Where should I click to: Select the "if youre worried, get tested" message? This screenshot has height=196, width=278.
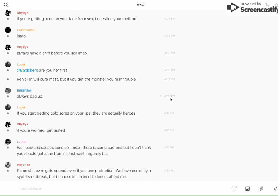(x=41, y=130)
